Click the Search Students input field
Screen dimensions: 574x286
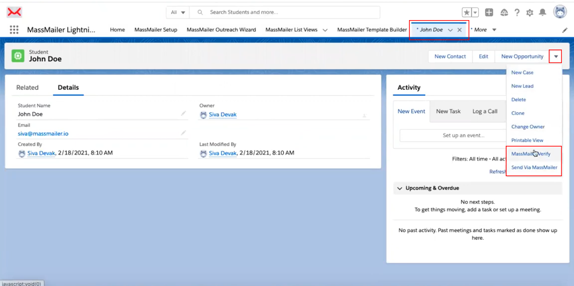[x=285, y=12]
